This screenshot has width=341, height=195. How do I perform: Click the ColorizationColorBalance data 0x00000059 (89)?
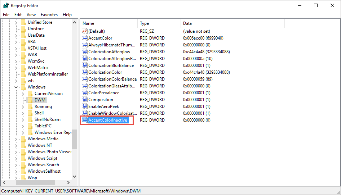pos(198,79)
